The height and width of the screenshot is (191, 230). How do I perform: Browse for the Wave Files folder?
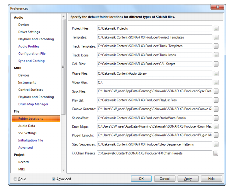pos(216,73)
